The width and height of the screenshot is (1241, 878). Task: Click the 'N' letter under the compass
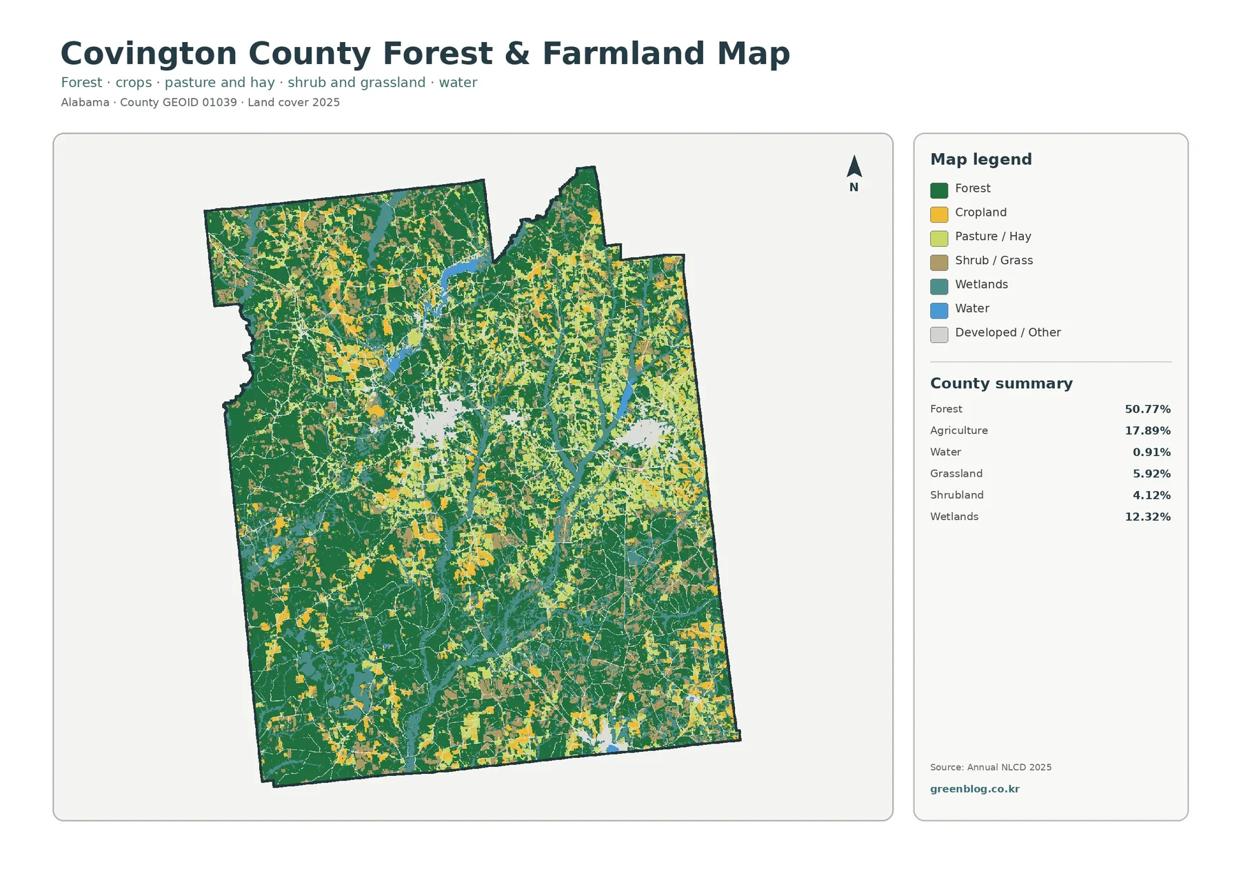pyautogui.click(x=854, y=188)
